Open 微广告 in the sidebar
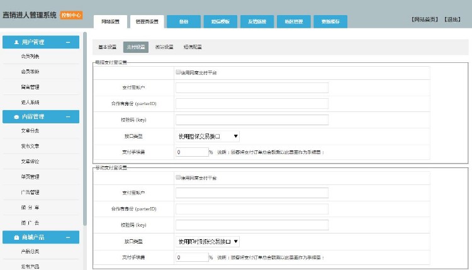The width and height of the screenshot is (472, 270). pyautogui.click(x=30, y=223)
